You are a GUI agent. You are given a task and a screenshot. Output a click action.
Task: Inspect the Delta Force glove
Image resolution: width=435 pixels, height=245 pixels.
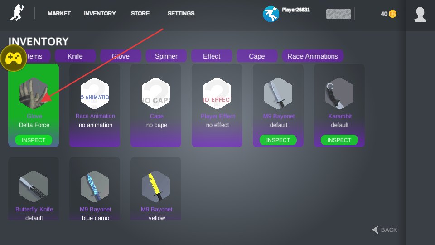pyautogui.click(x=34, y=140)
